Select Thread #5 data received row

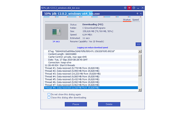pos(91,79)
